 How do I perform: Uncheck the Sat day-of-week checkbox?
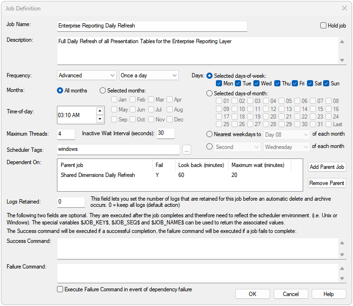pyautogui.click(x=311, y=83)
